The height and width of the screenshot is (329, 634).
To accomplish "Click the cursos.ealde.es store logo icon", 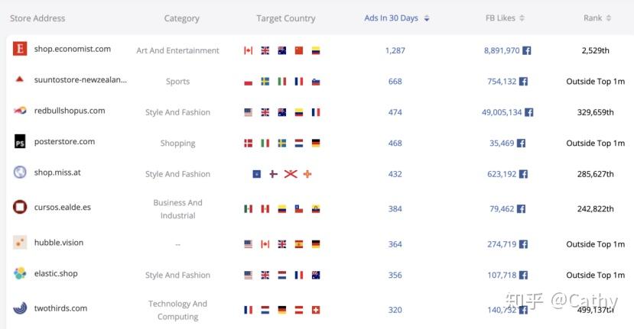I will pyautogui.click(x=20, y=207).
